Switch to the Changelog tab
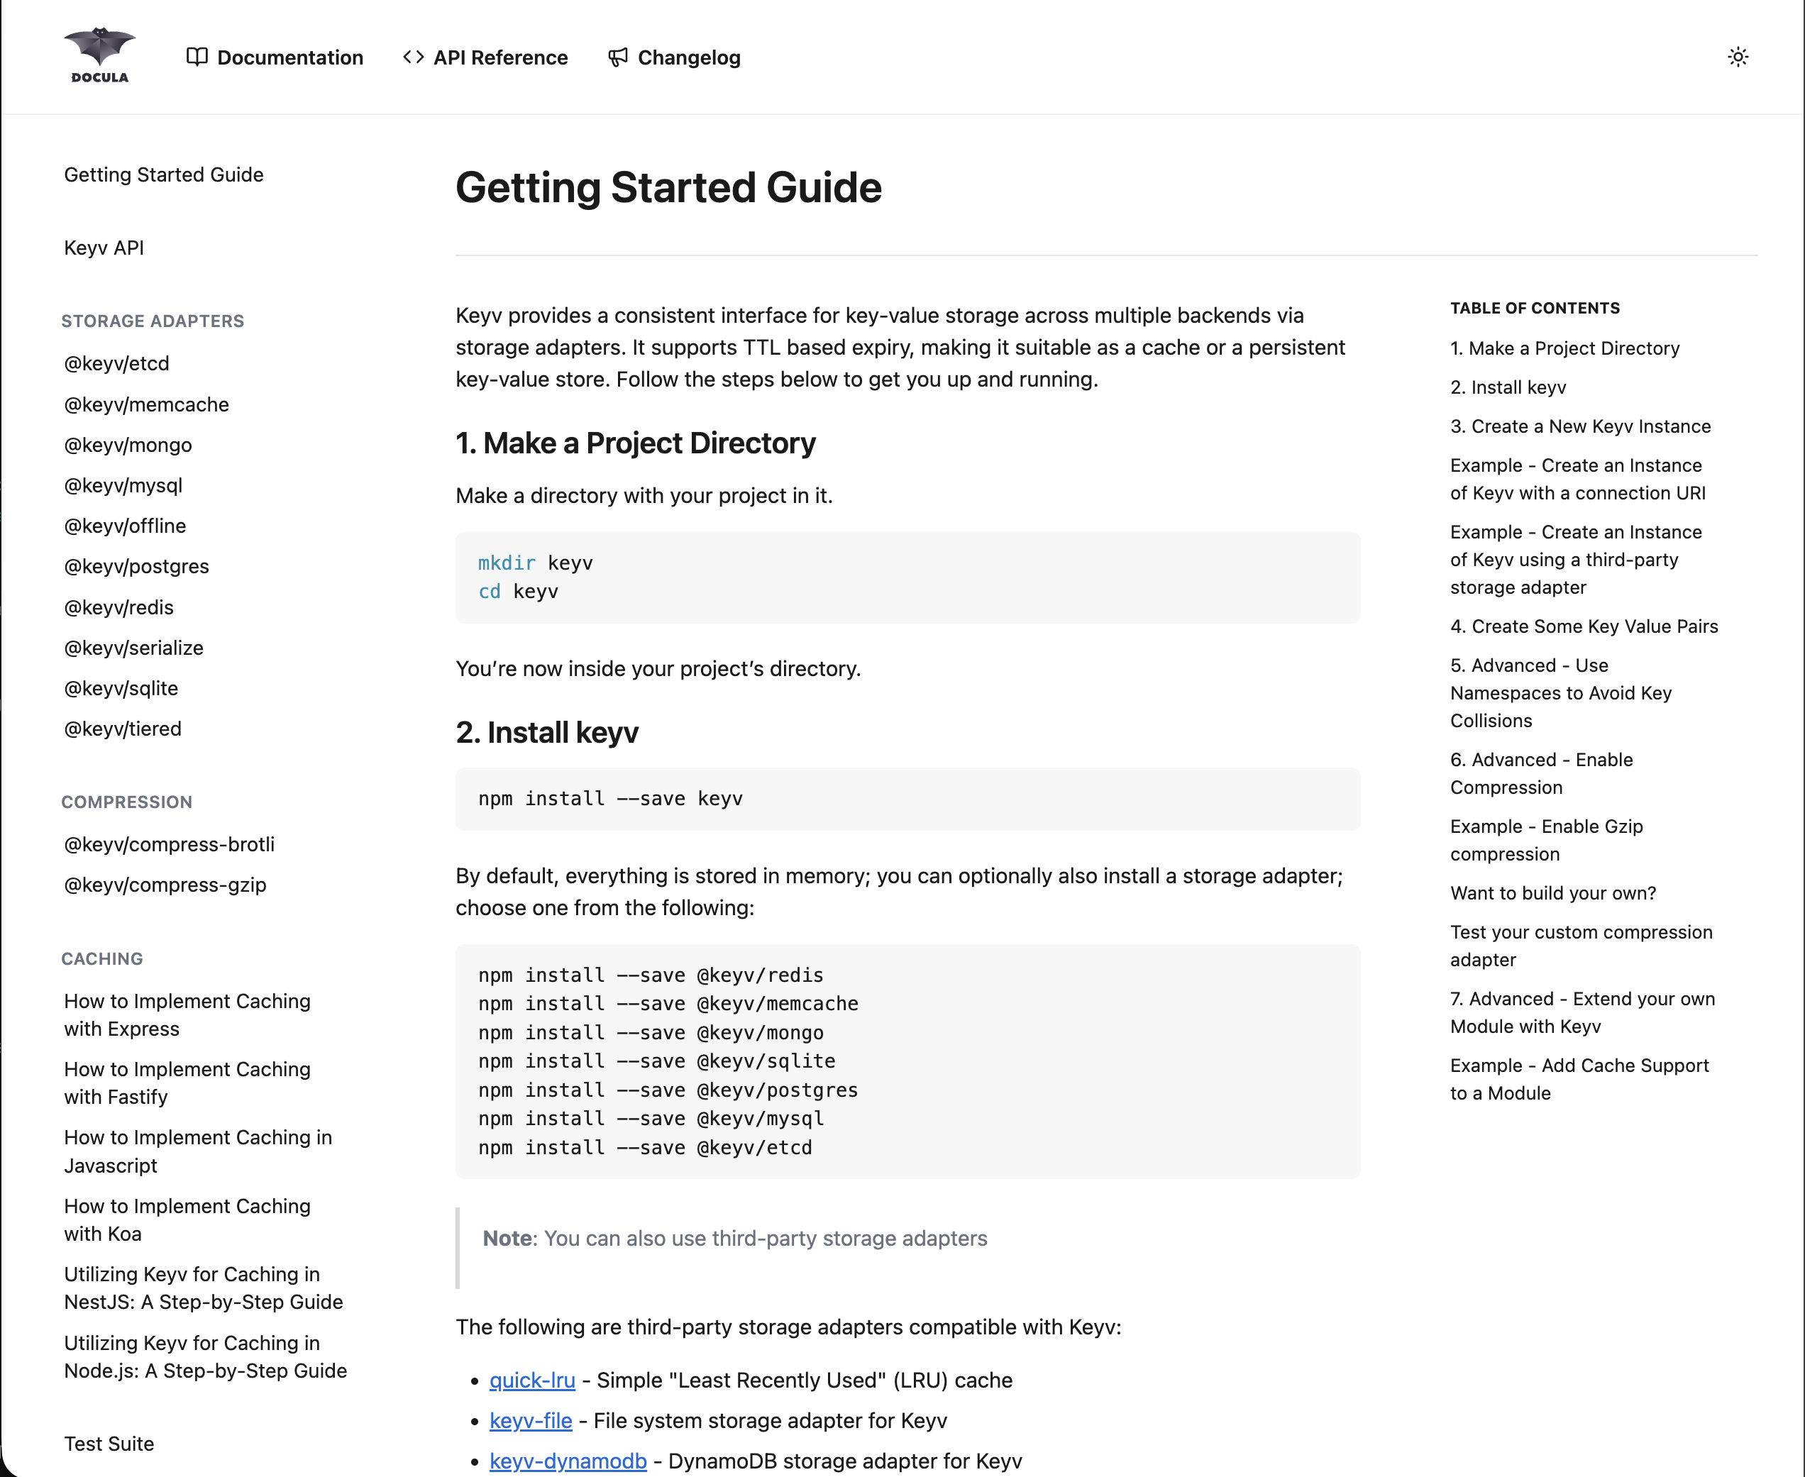The image size is (1805, 1477). 688,57
